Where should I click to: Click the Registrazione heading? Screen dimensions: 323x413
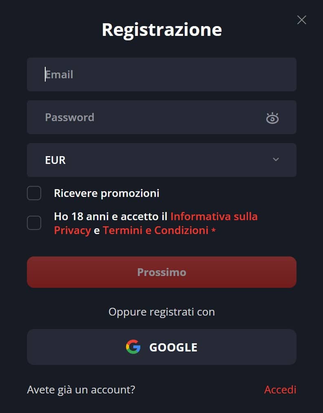click(161, 30)
